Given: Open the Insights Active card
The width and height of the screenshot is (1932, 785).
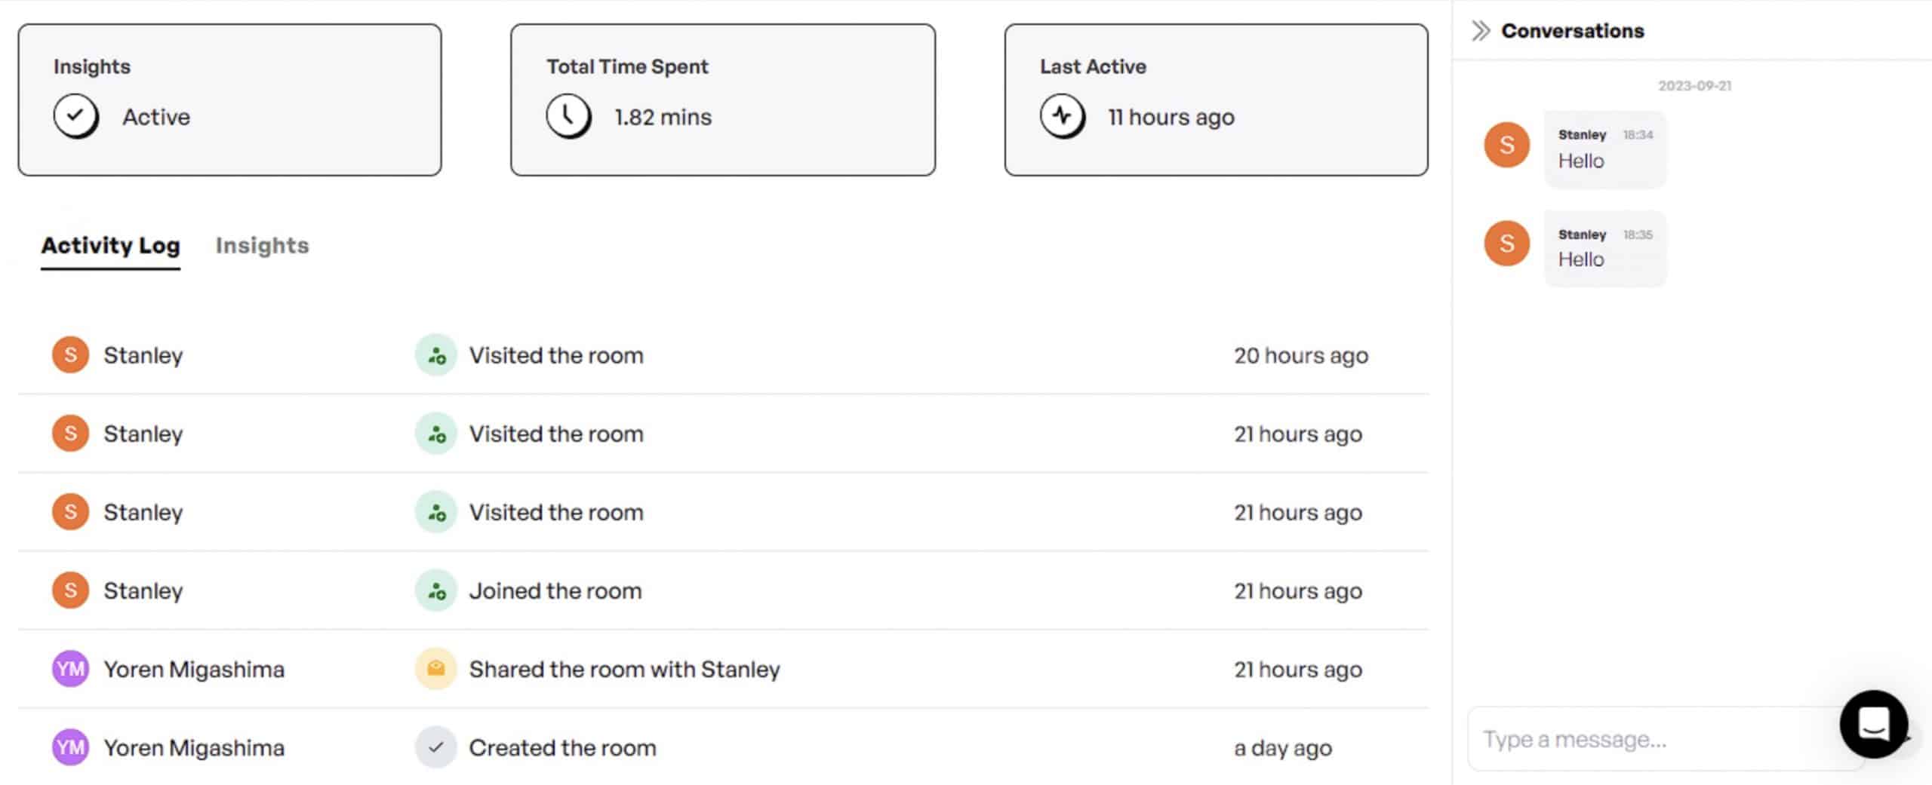Looking at the screenshot, I should click(x=229, y=100).
